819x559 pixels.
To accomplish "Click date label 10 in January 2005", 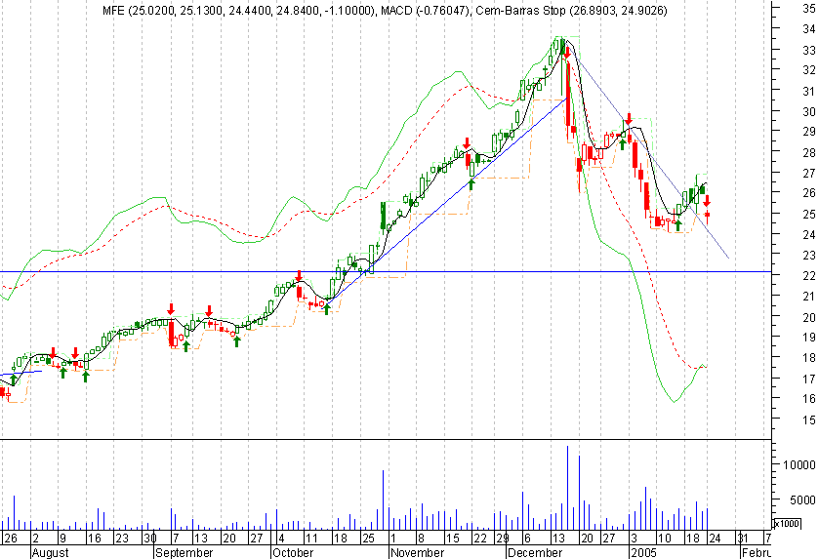I will (664, 539).
